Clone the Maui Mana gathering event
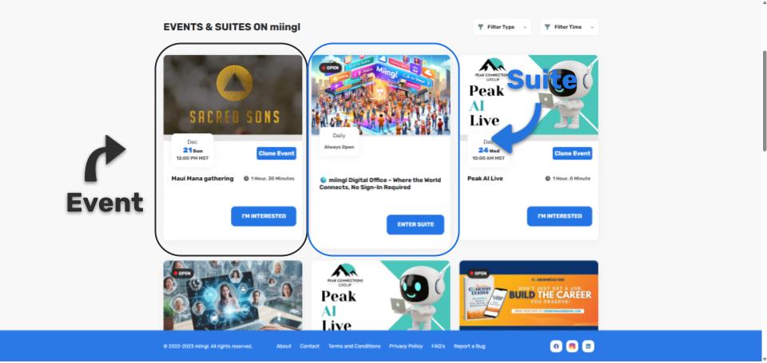Image resolution: width=767 pixels, height=363 pixels. coord(276,153)
